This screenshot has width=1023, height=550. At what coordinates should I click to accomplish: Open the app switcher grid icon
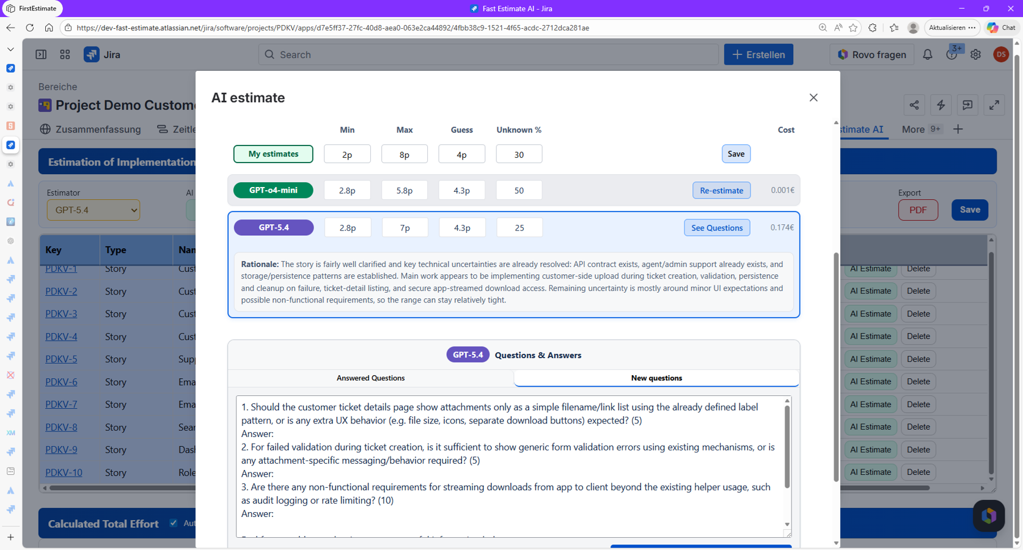click(x=65, y=54)
